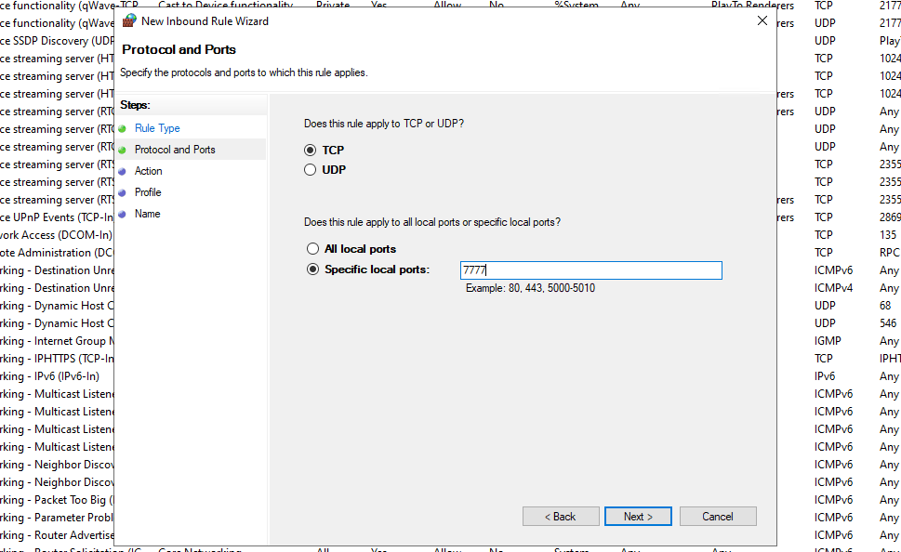Select 'rking - Internet Group M' rule in background
The height and width of the screenshot is (552, 901).
pos(57,341)
